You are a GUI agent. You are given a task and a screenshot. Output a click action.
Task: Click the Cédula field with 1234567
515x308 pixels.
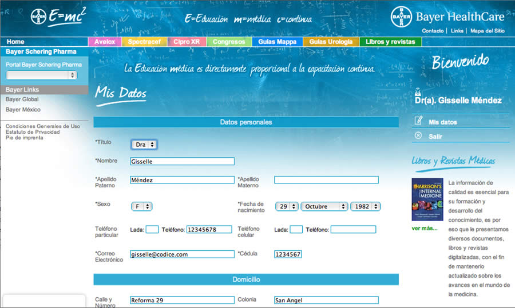[288, 254]
